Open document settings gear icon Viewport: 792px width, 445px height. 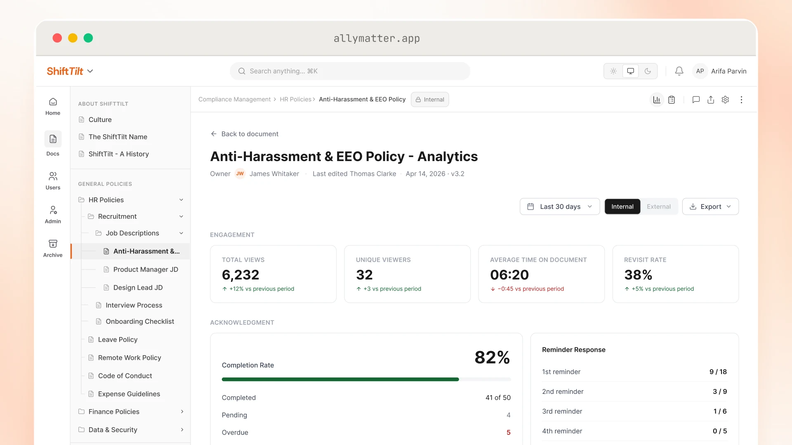pos(725,100)
